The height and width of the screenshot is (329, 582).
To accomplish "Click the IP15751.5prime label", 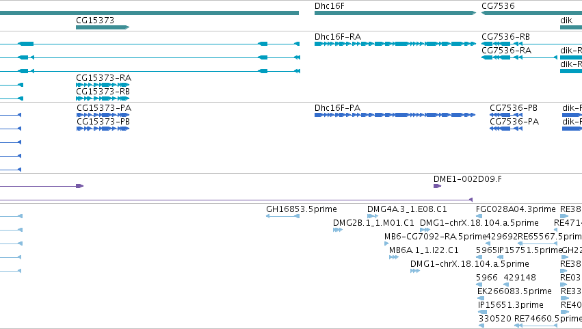I will pos(529,250).
